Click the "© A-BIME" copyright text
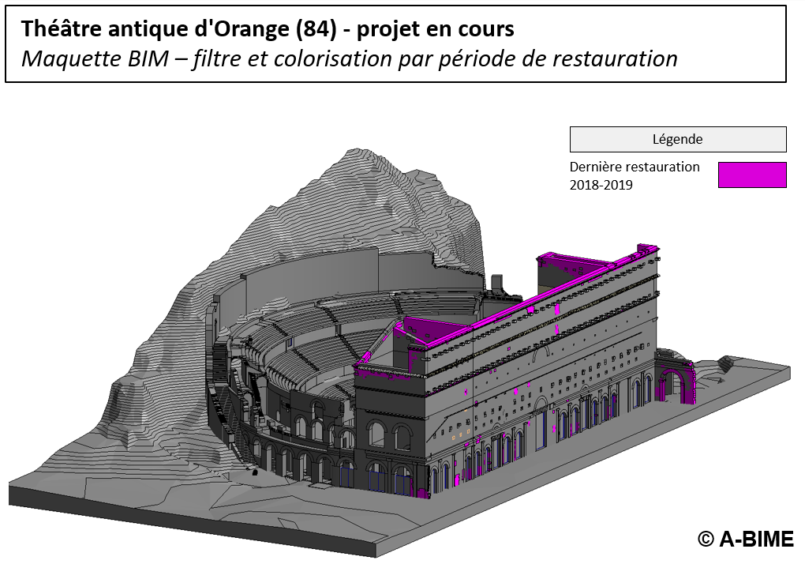 [745, 539]
